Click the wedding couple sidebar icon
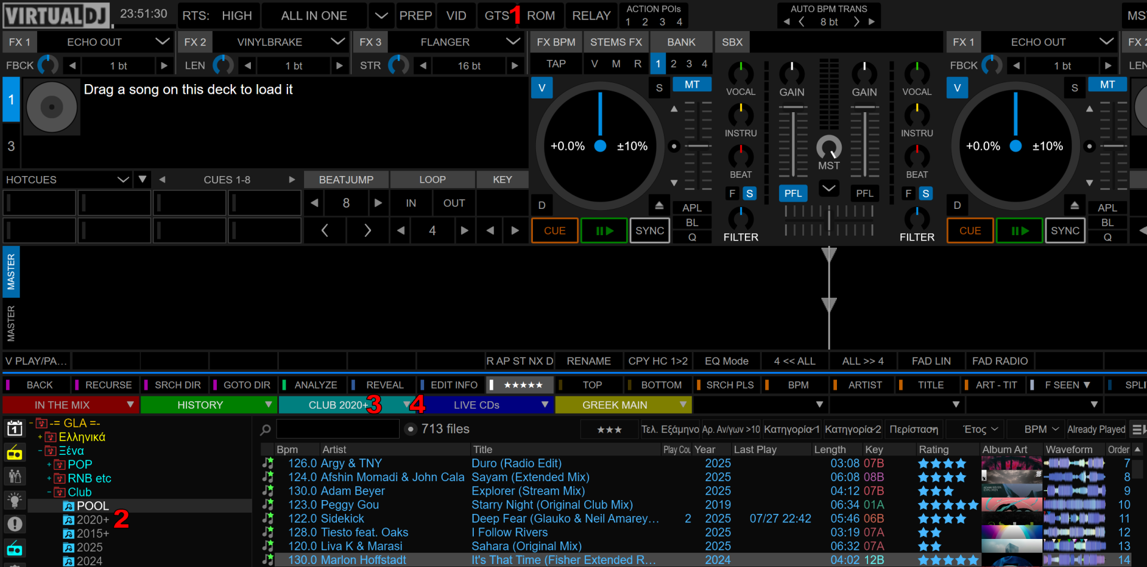The height and width of the screenshot is (567, 1147). [14, 476]
